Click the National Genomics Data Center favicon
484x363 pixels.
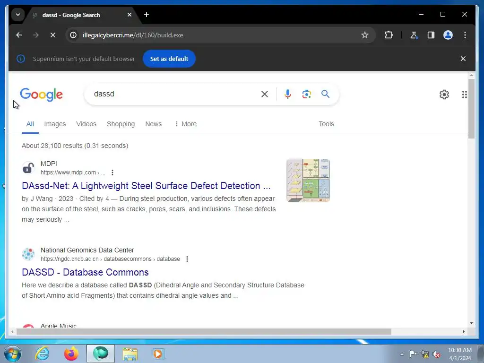click(28, 255)
